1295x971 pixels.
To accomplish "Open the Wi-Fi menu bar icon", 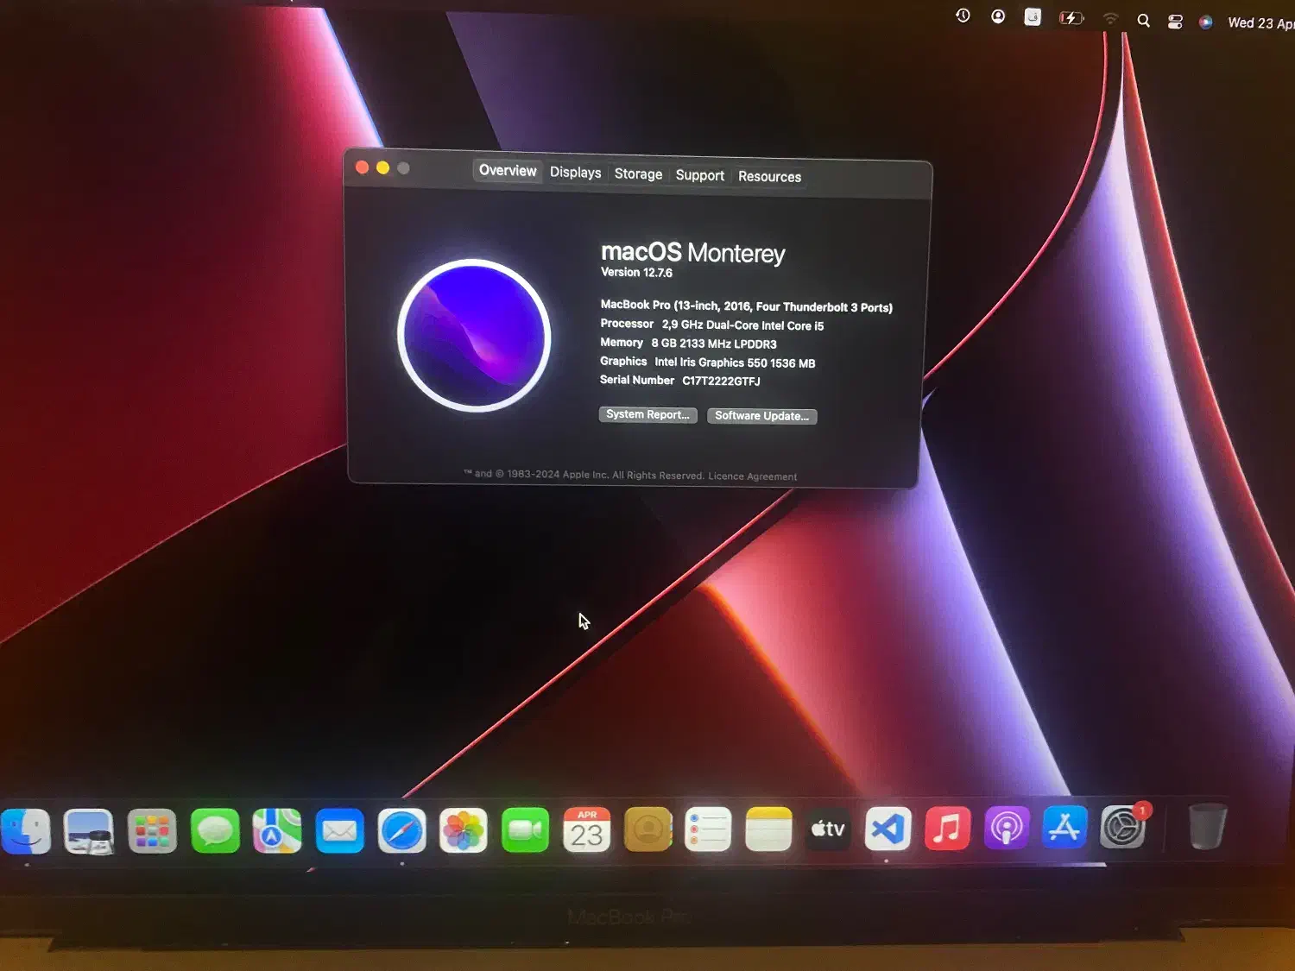I will pyautogui.click(x=1110, y=19).
